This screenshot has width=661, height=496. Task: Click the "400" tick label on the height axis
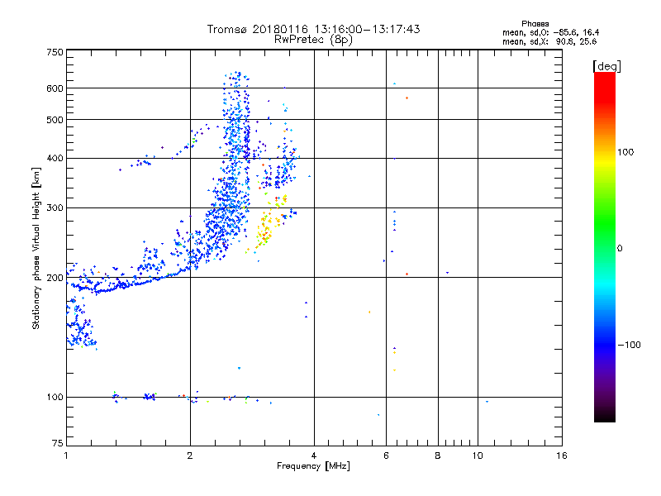[55, 159]
